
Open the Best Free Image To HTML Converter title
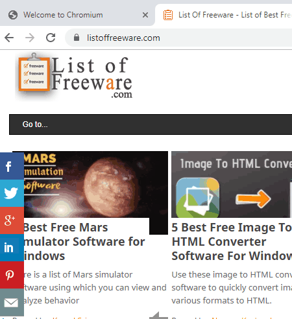(232, 242)
